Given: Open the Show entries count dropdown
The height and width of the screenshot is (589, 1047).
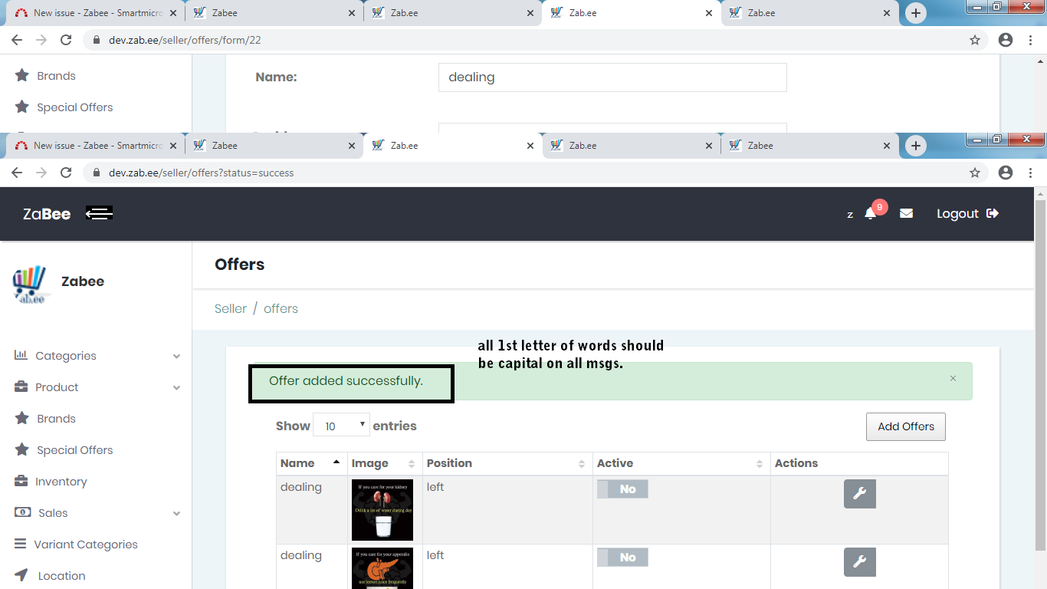Looking at the screenshot, I should (341, 426).
